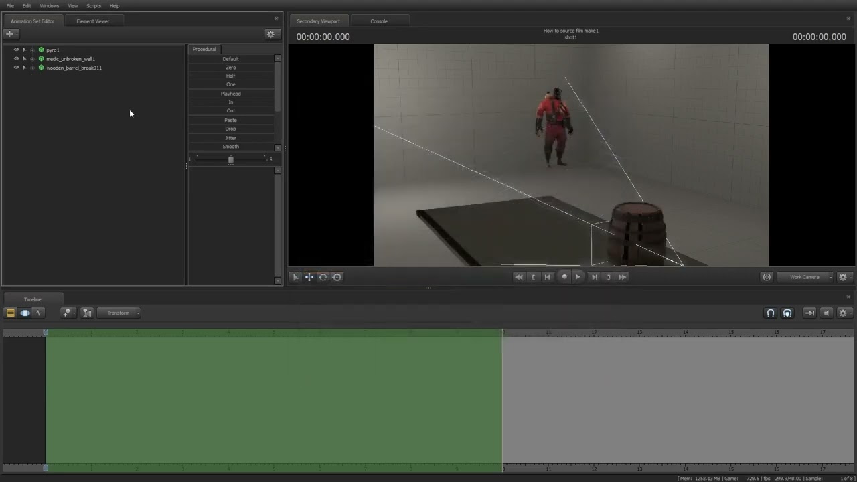This screenshot has height=482, width=857.
Task: Click green cube icon of medic_unbroken_wall1
Action: click(41, 59)
